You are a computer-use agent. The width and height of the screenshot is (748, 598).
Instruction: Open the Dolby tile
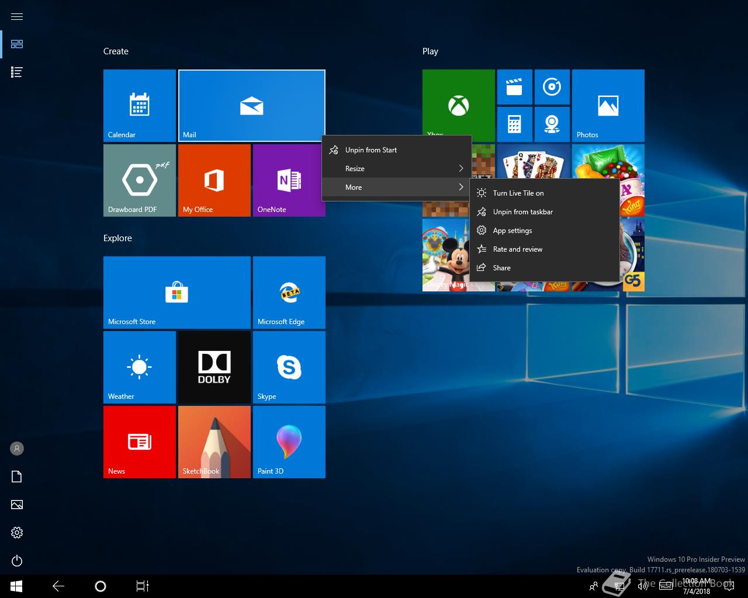214,367
